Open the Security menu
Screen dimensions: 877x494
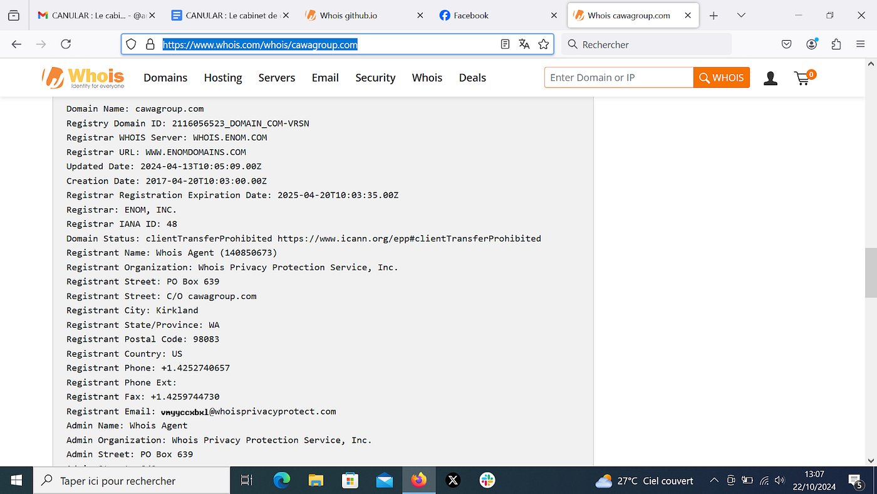(375, 78)
